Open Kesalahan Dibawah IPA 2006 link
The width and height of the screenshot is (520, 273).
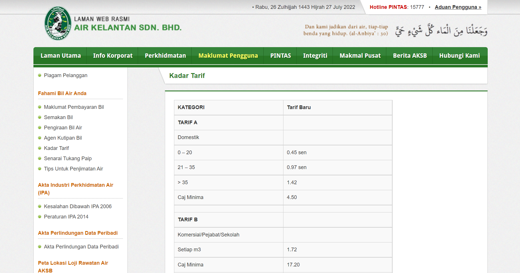[78, 206]
